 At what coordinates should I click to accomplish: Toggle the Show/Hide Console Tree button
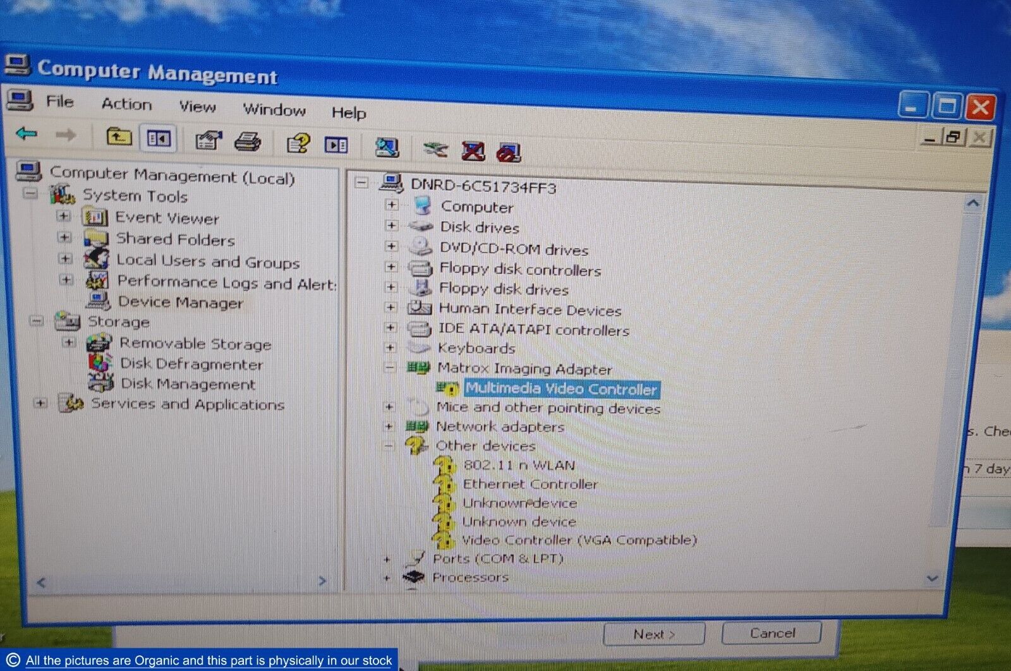159,138
